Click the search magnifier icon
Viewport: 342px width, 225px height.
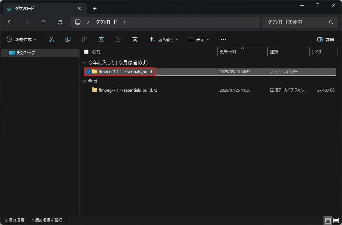coord(331,22)
